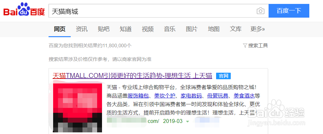Image resolution: width=323 pixels, height=134 pixels.
Task: Follow the 服饰箱包 link
Action: [x=138, y=96]
